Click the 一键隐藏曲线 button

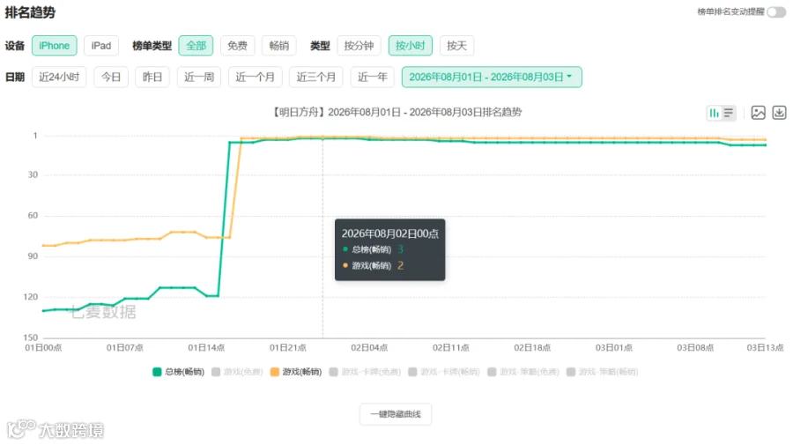click(x=396, y=414)
